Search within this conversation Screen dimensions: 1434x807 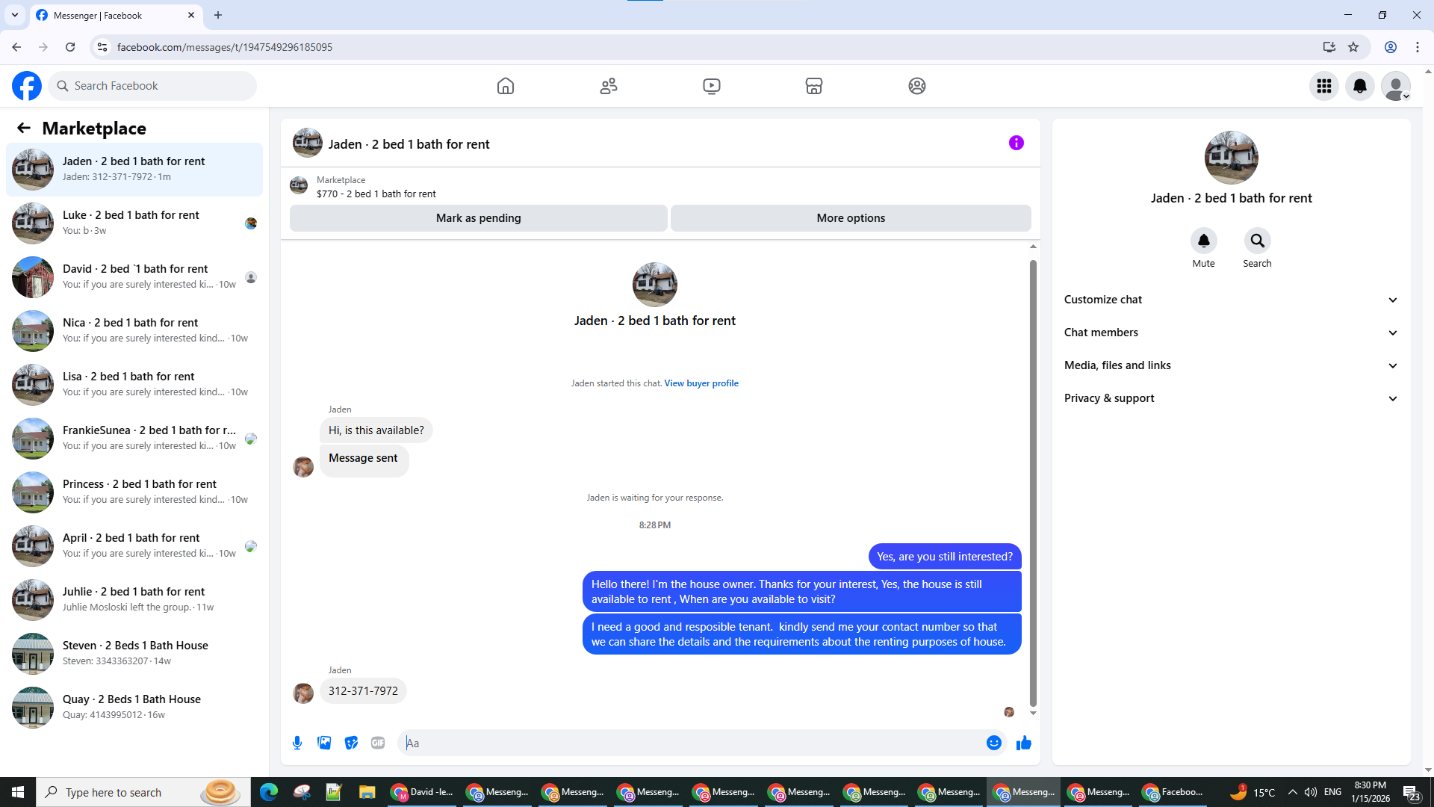point(1257,241)
